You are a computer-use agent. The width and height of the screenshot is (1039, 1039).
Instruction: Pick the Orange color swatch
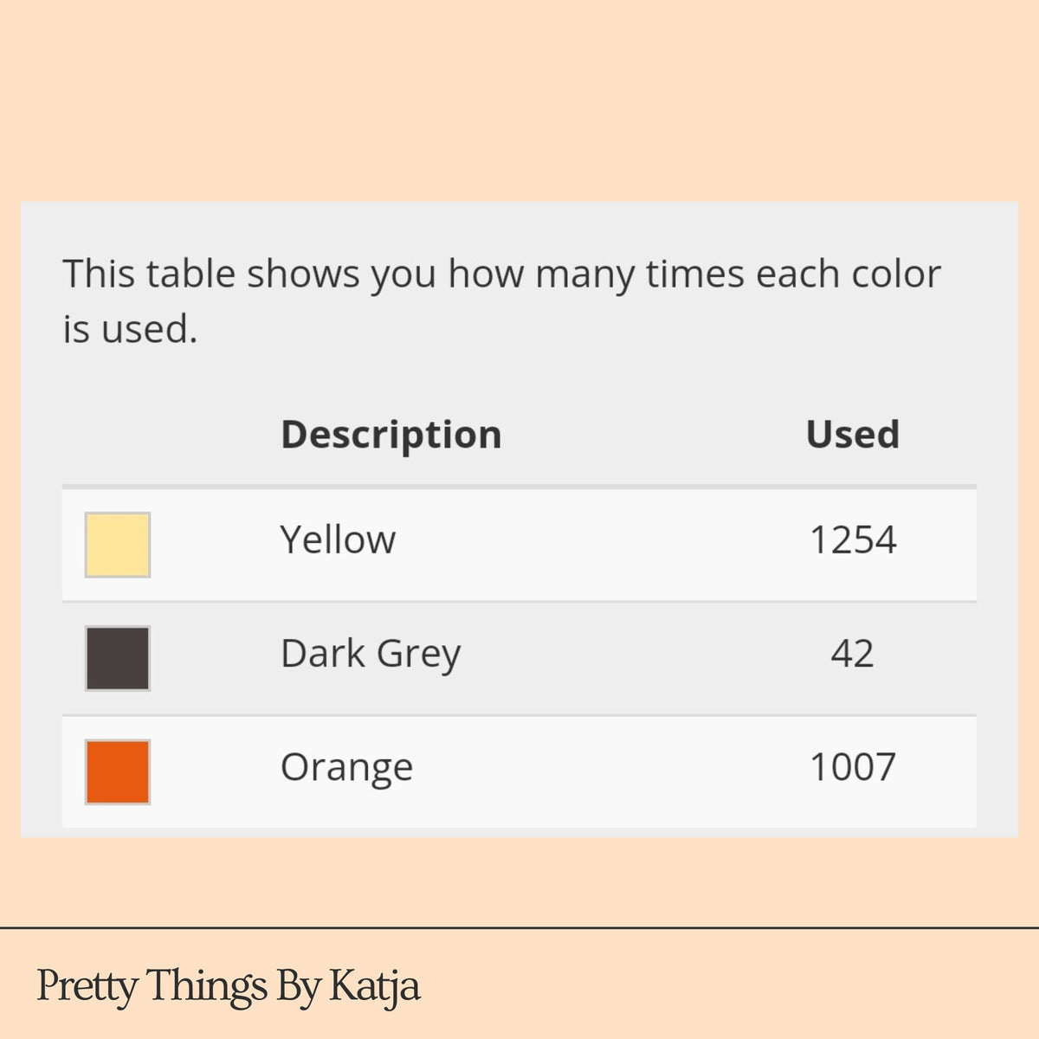tap(118, 771)
